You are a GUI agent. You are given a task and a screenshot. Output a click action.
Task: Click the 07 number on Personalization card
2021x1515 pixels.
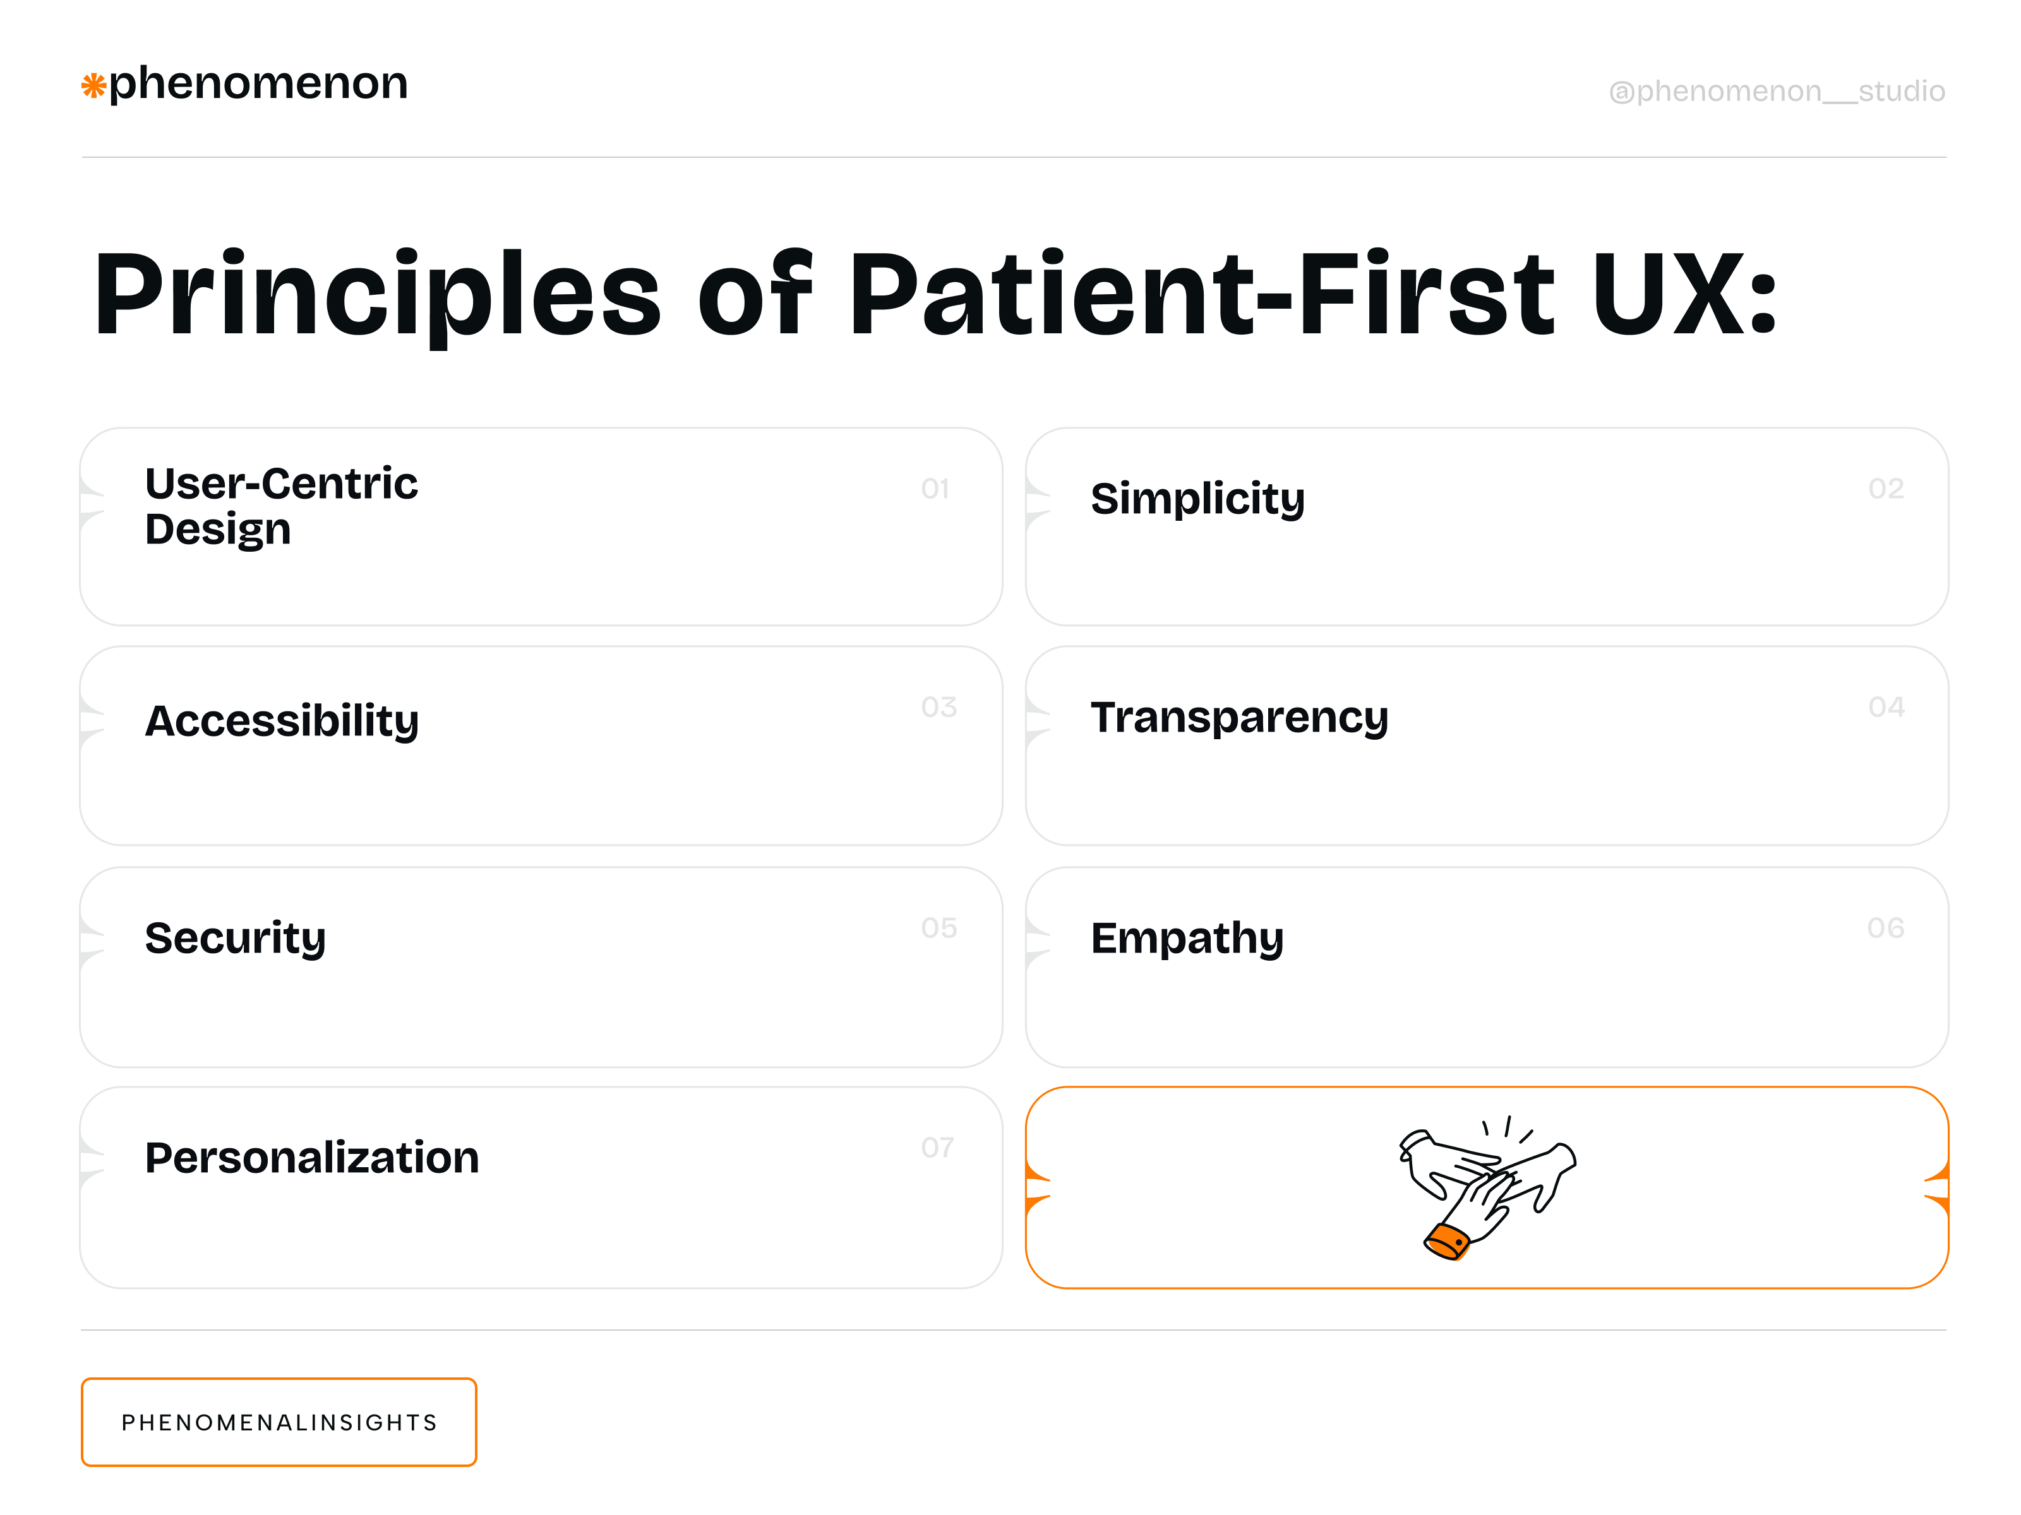(x=937, y=1147)
